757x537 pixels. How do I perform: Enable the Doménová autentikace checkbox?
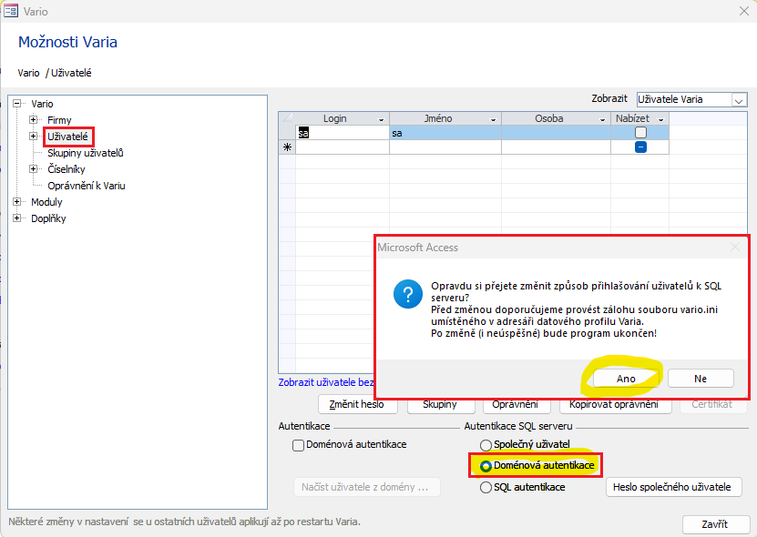pos(298,445)
